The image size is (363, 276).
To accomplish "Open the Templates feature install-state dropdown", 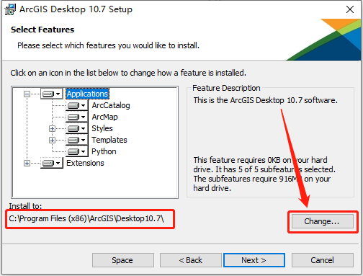I will point(76,140).
